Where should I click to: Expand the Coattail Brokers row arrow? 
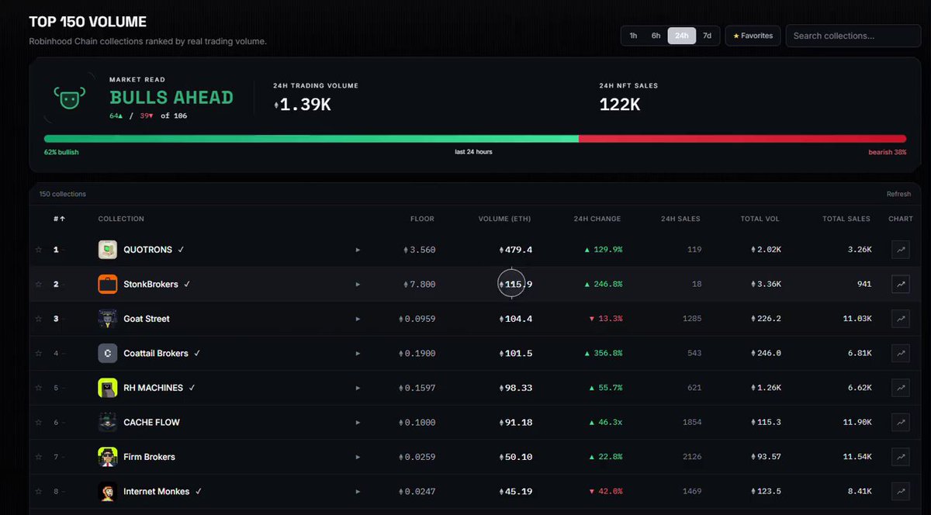click(x=358, y=354)
